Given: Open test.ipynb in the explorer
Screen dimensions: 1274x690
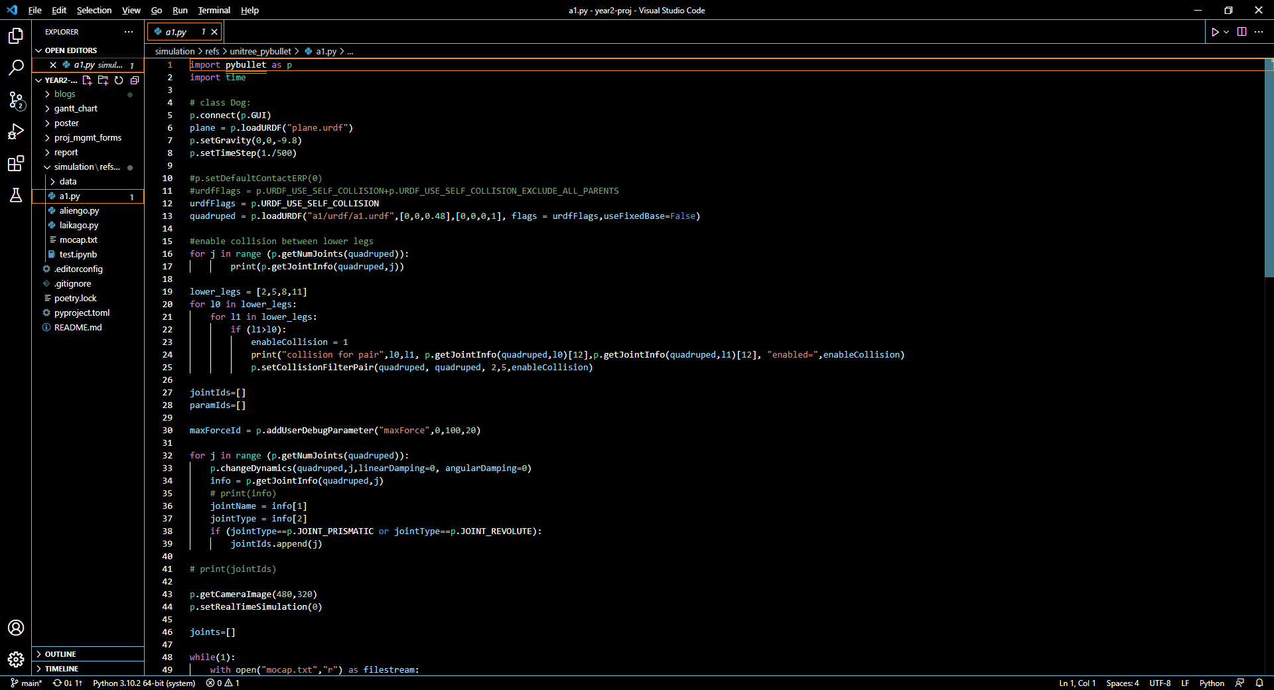Looking at the screenshot, I should pyautogui.click(x=88, y=255).
